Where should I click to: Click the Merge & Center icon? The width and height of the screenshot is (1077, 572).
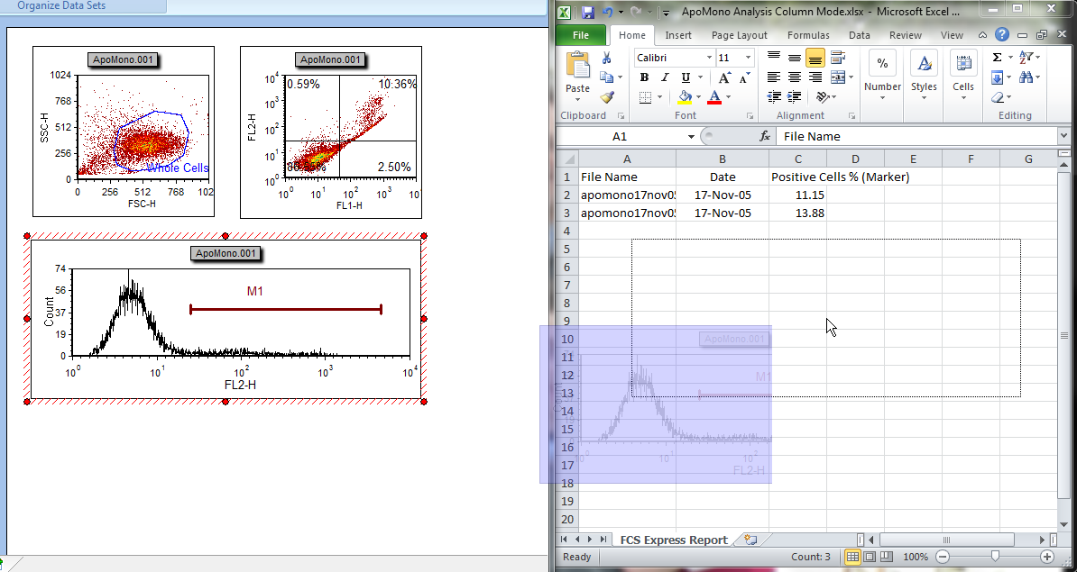pyautogui.click(x=837, y=77)
